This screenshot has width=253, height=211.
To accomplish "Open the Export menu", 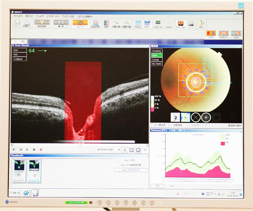I will [53, 16].
